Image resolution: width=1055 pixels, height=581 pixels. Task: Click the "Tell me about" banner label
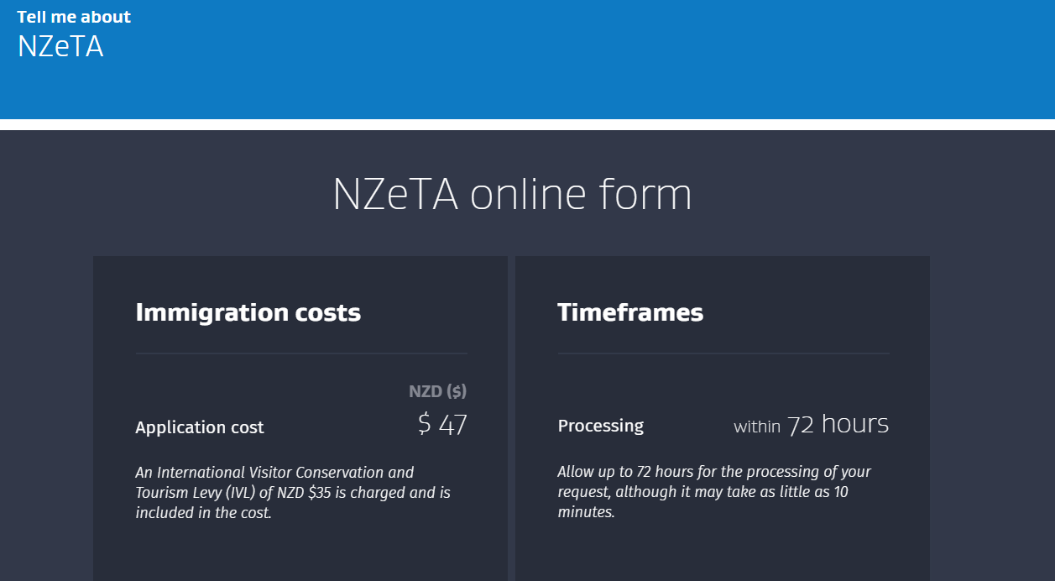click(x=74, y=17)
